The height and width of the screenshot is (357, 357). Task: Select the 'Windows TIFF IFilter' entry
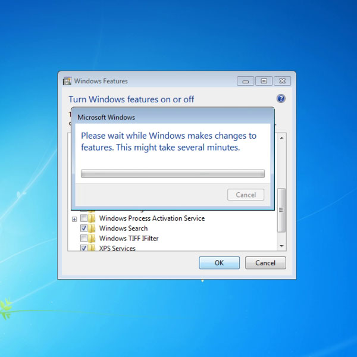tap(129, 239)
